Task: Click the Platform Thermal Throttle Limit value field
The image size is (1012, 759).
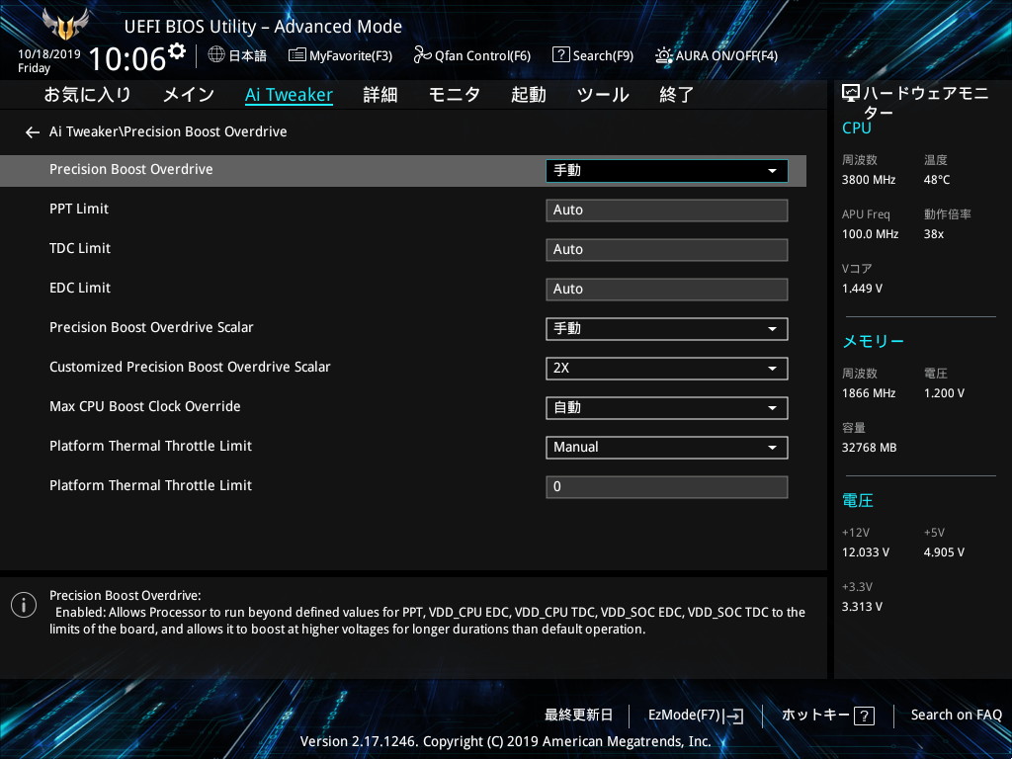Action: (x=667, y=486)
